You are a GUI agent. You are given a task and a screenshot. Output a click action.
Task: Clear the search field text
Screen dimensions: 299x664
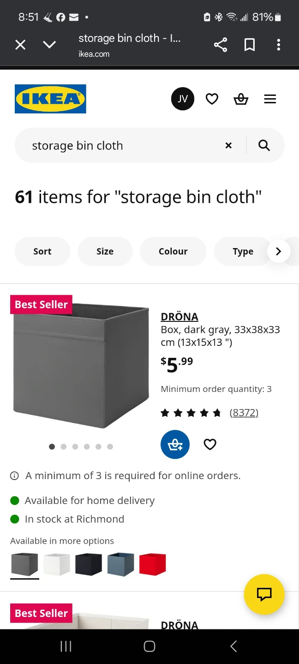tap(228, 146)
